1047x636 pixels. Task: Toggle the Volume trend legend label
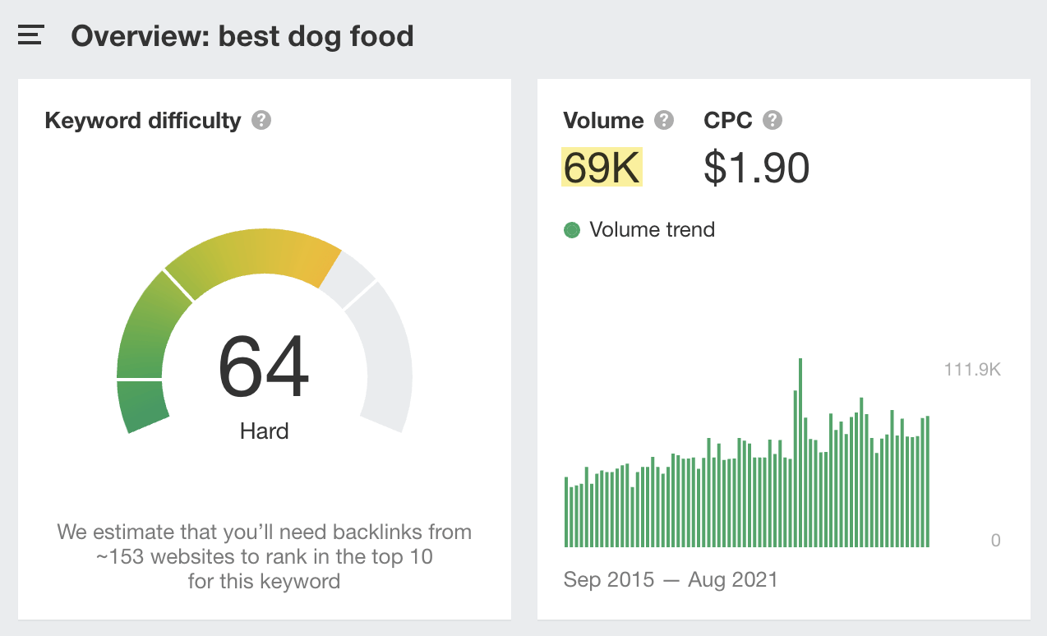652,230
